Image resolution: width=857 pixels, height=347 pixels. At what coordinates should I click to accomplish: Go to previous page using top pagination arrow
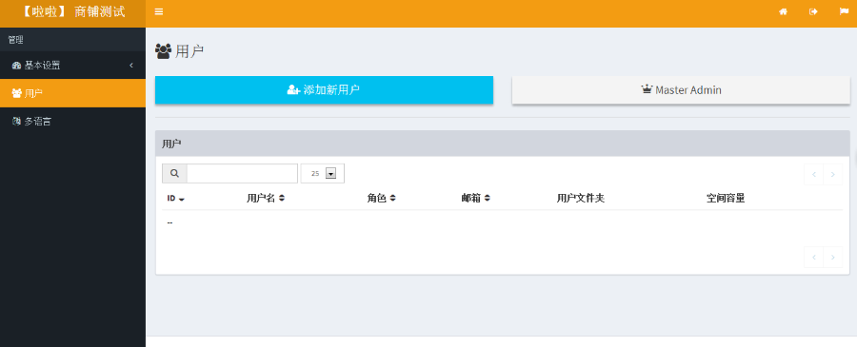pyautogui.click(x=813, y=175)
